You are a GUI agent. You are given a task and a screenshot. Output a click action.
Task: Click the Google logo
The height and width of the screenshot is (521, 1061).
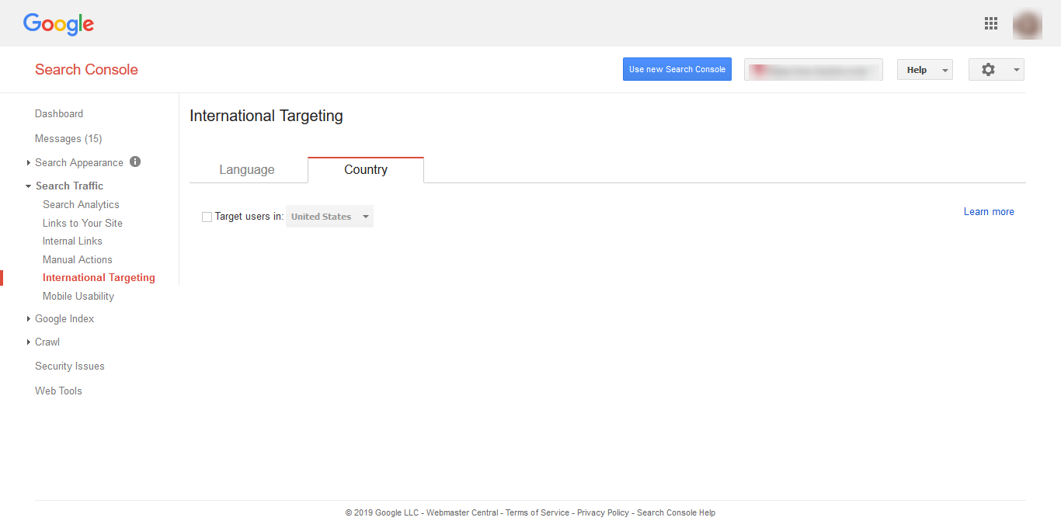58,24
